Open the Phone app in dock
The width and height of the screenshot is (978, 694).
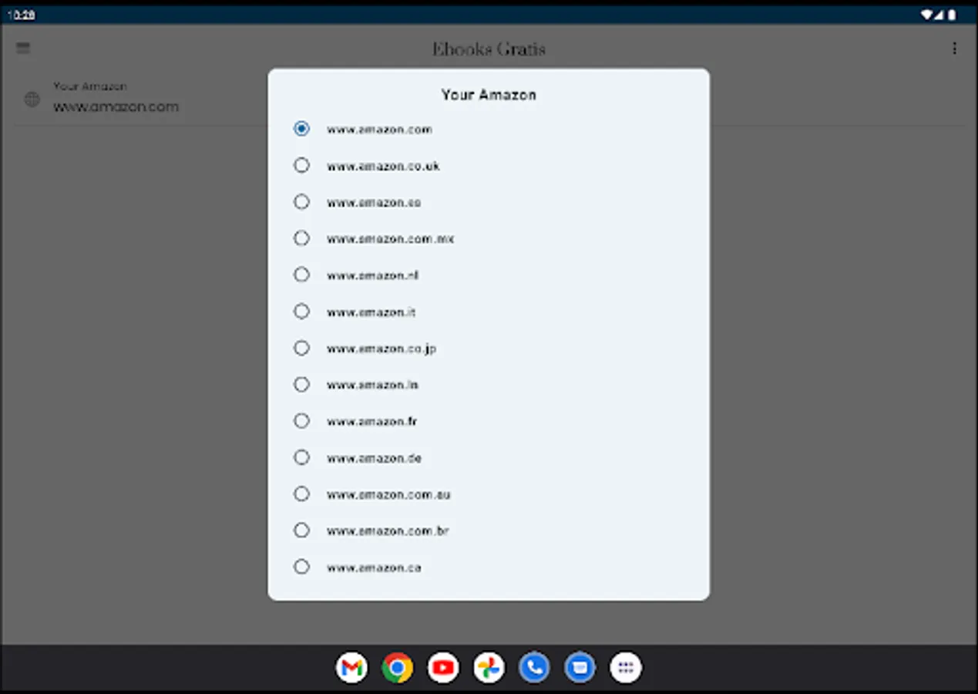[534, 668]
